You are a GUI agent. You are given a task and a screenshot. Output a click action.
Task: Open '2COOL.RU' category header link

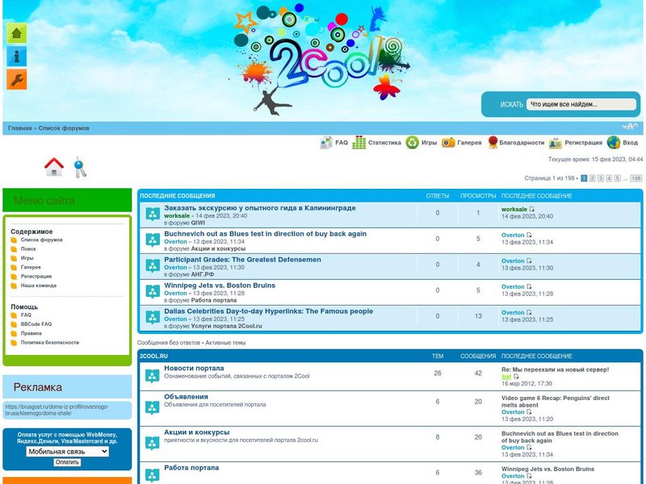(x=153, y=356)
